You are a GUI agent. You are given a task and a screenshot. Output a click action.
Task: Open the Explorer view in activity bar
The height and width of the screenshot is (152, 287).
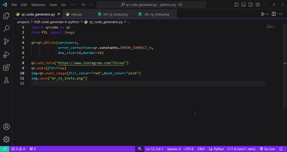tap(6, 16)
